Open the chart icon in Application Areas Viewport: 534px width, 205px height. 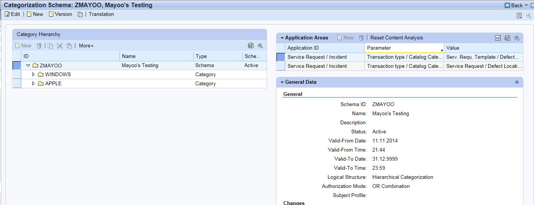[x=498, y=38]
